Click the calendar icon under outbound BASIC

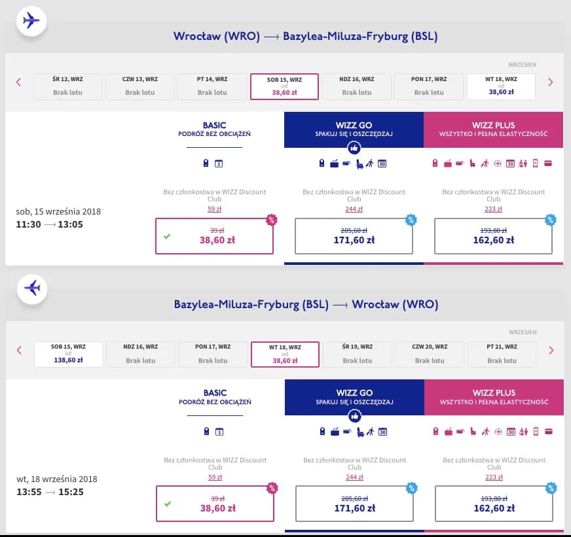(219, 164)
